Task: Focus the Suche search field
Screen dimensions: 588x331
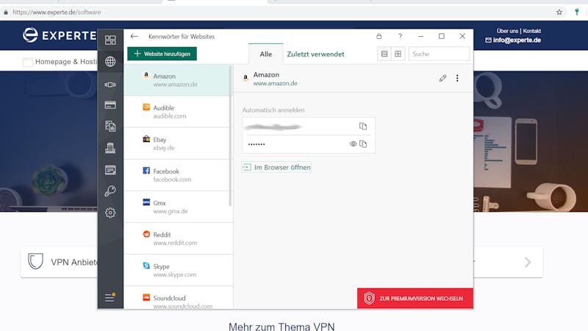Action: [439, 54]
